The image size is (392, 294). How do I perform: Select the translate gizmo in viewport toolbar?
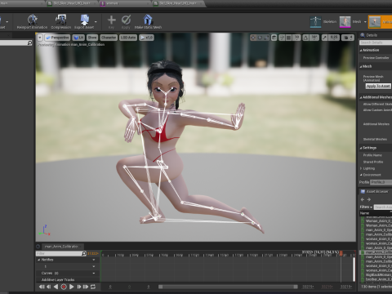(253, 38)
